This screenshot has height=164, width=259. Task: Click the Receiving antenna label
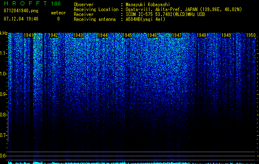click(x=95, y=19)
